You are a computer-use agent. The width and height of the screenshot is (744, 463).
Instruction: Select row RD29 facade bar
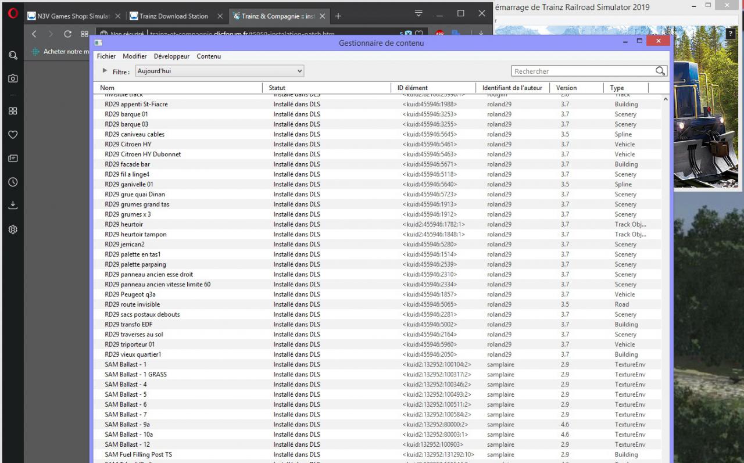pos(377,164)
